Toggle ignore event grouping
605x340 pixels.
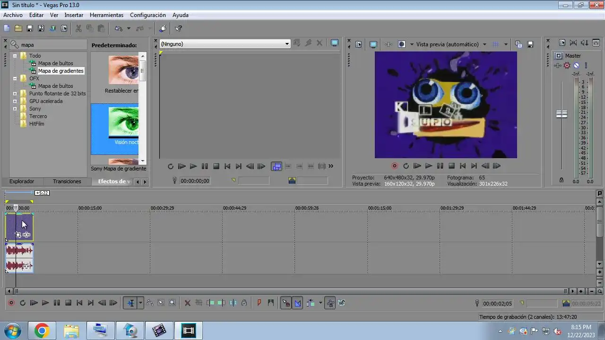(342, 303)
